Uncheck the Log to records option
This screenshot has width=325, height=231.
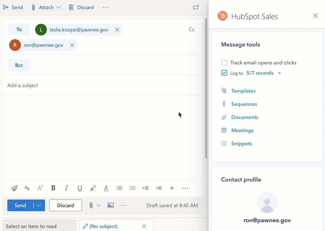(224, 73)
